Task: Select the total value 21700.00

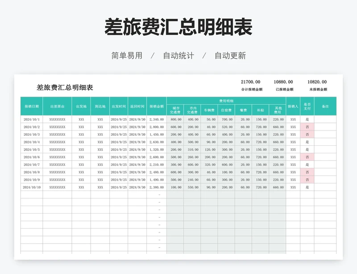Action: tap(250, 82)
